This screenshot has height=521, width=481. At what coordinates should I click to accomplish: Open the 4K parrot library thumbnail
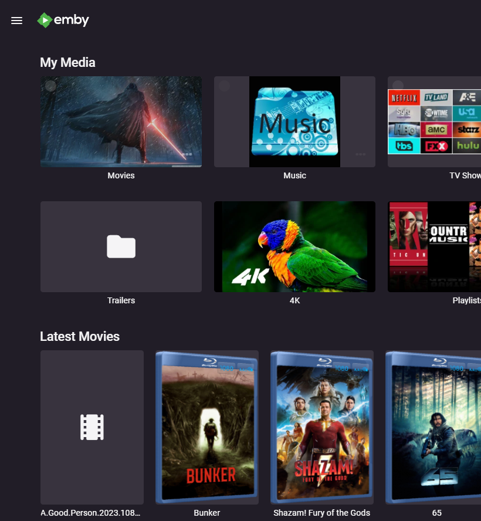pyautogui.click(x=294, y=246)
